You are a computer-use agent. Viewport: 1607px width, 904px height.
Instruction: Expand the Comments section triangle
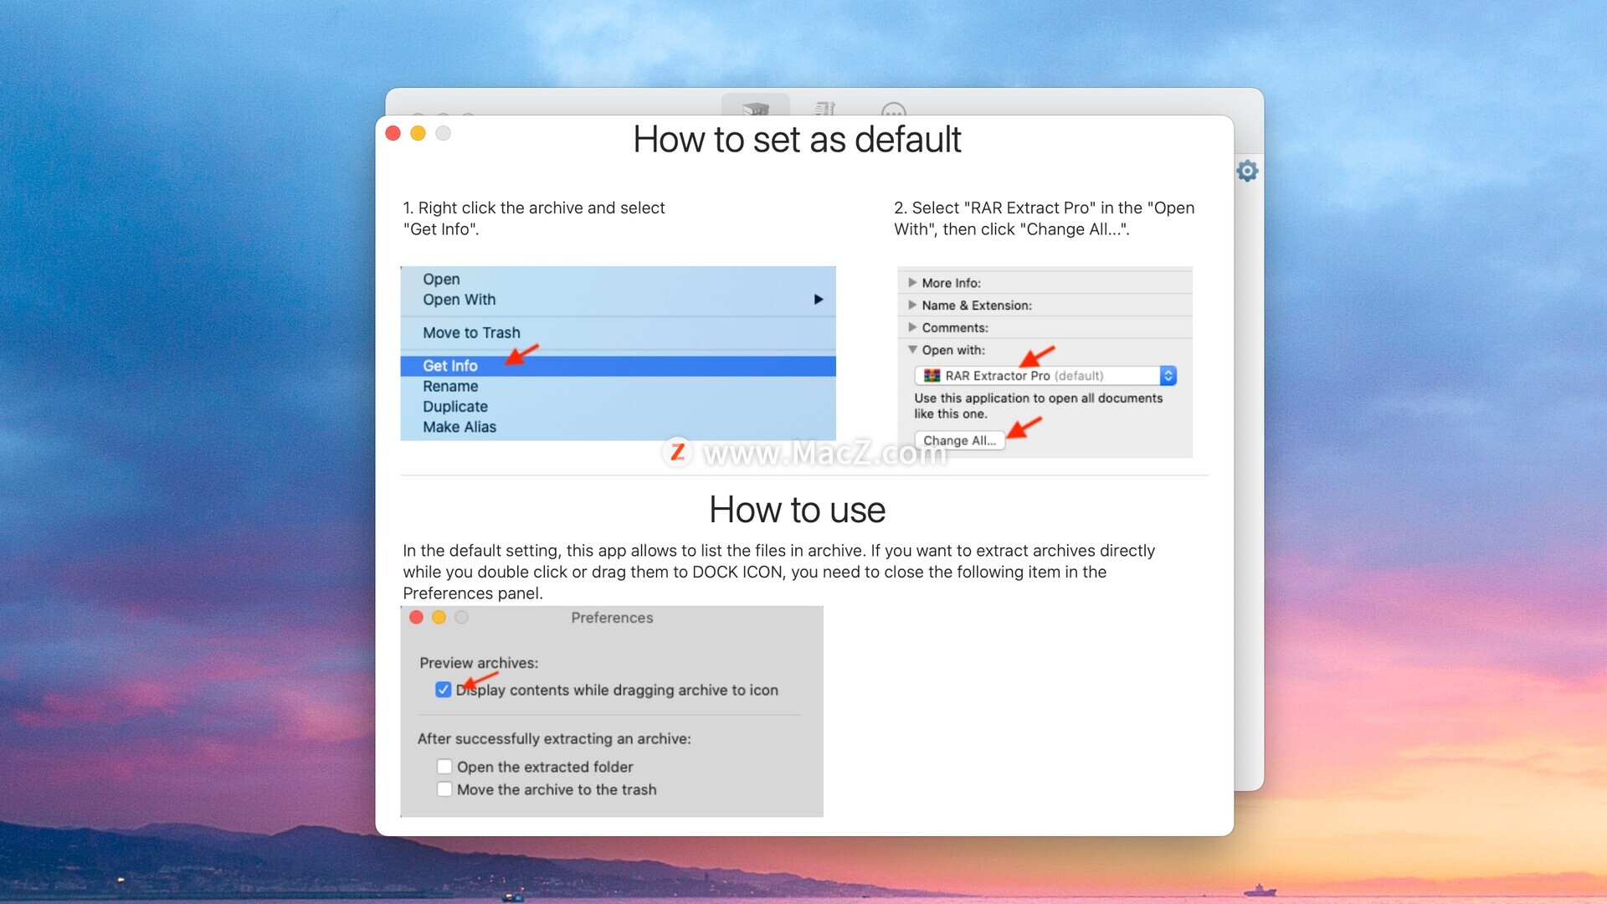click(x=912, y=327)
